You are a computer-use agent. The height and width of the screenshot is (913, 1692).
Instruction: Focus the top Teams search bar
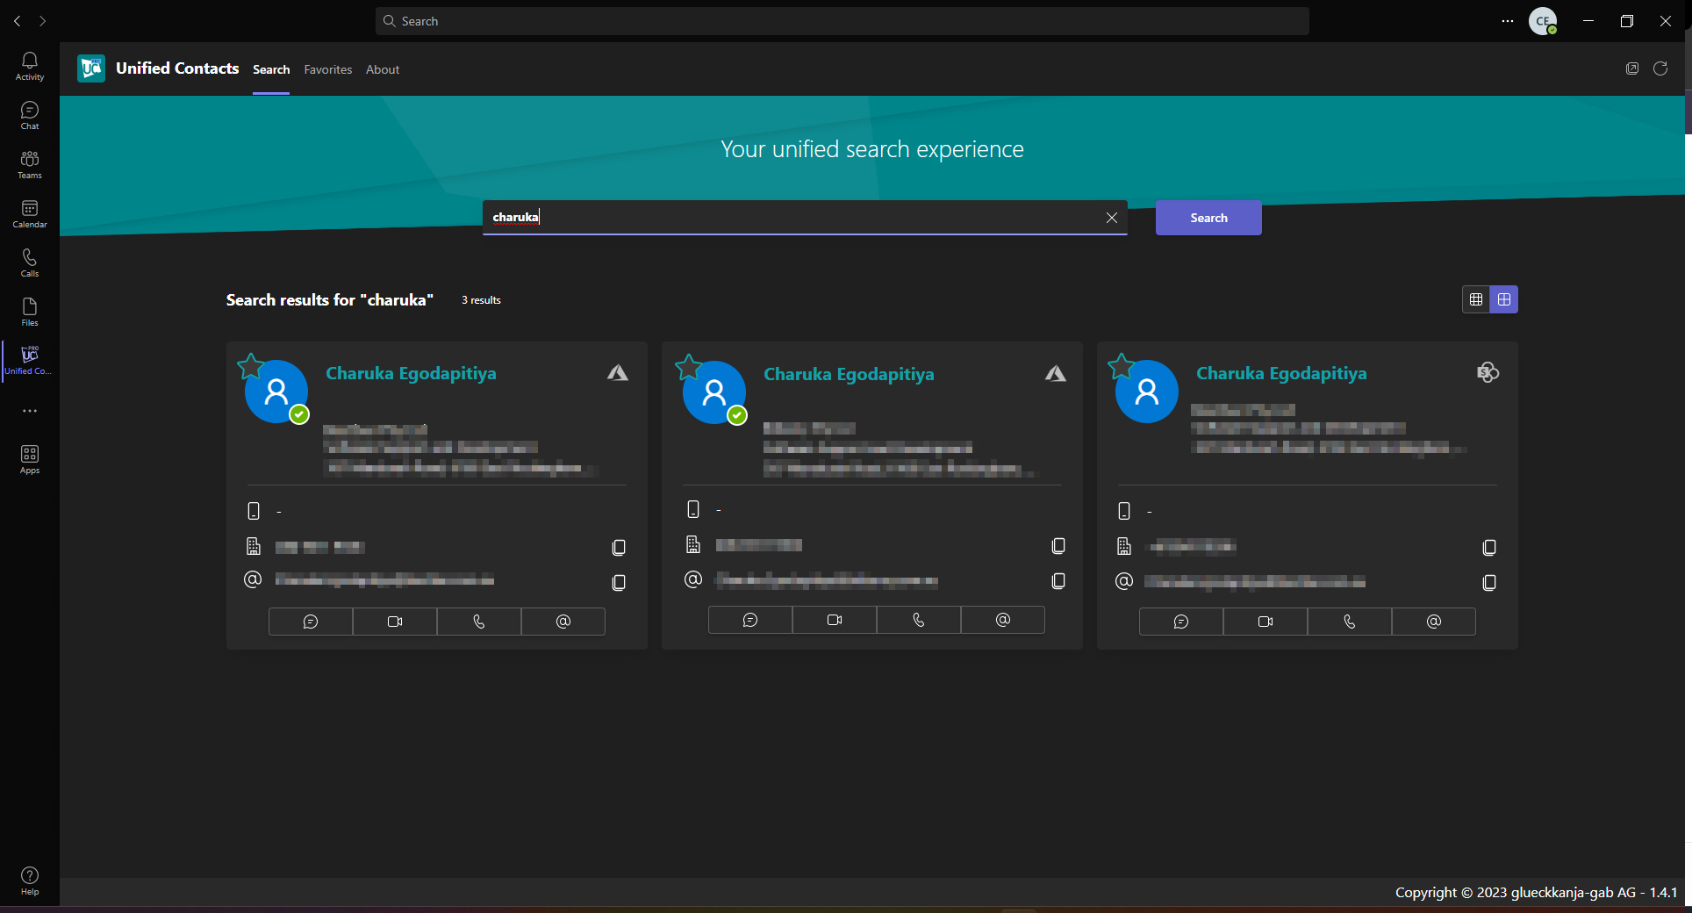pyautogui.click(x=842, y=21)
